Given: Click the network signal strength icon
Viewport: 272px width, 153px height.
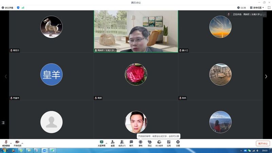Looking at the screenshot, I should coord(23,7).
